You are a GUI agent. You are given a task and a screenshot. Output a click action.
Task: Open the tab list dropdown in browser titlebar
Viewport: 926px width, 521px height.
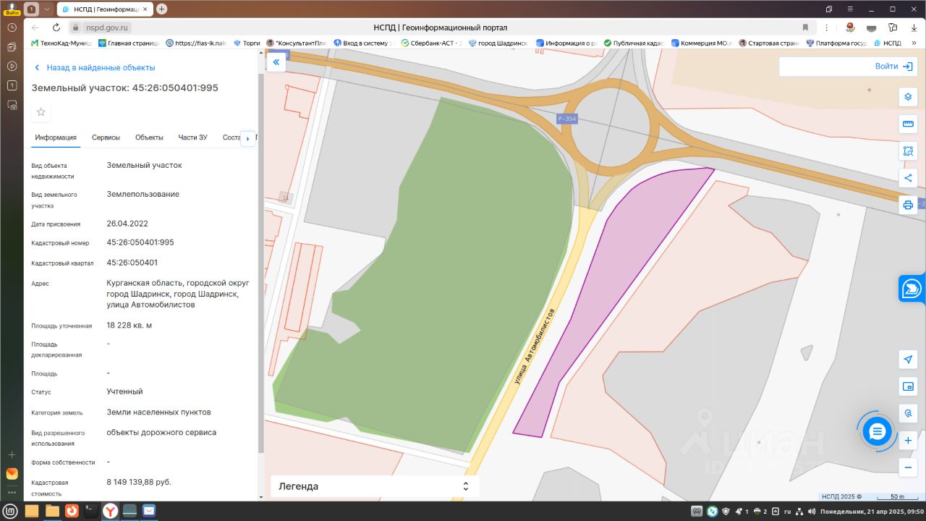[47, 9]
